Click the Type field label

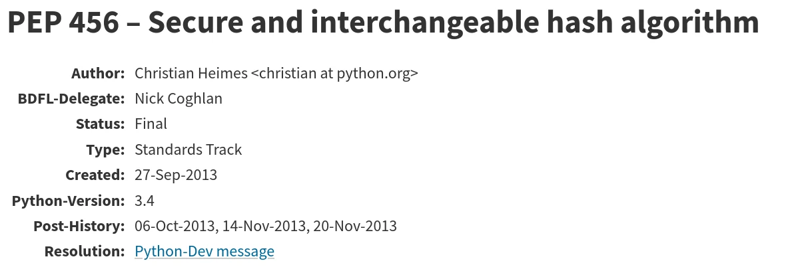point(105,149)
